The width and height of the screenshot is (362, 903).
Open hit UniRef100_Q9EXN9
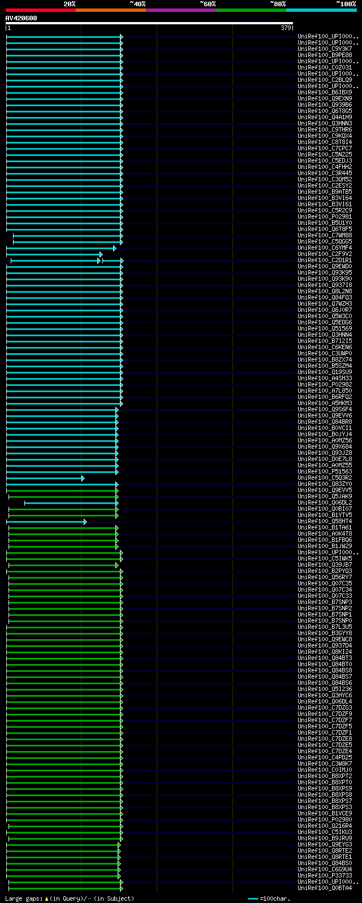point(325,99)
